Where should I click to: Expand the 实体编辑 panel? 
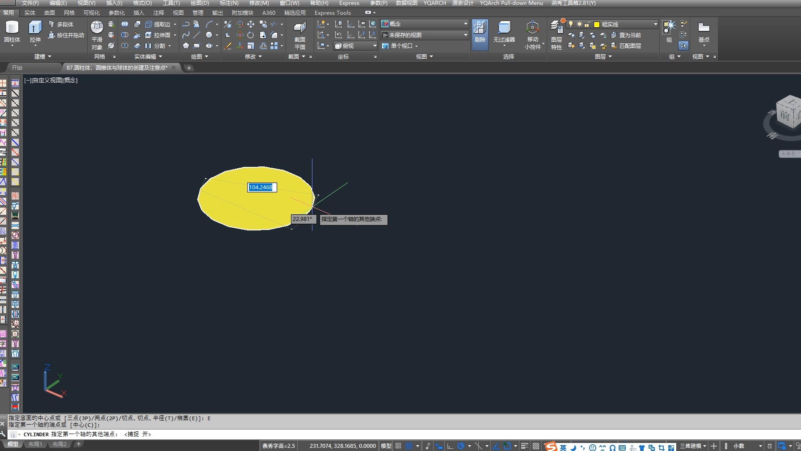tap(148, 56)
